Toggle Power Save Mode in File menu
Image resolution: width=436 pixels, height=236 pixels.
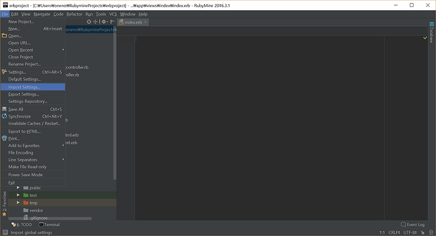(x=33, y=174)
